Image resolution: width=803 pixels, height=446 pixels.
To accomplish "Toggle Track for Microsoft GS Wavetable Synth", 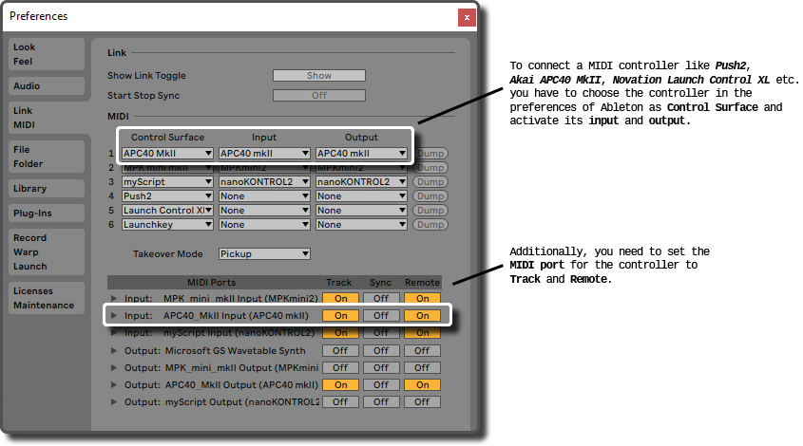I will tap(340, 351).
